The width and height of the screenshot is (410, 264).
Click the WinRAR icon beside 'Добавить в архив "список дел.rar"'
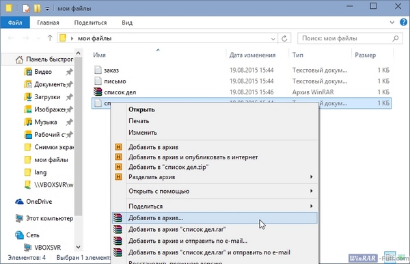click(x=118, y=229)
